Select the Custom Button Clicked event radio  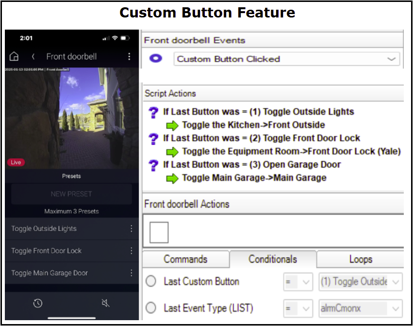pyautogui.click(x=156, y=59)
